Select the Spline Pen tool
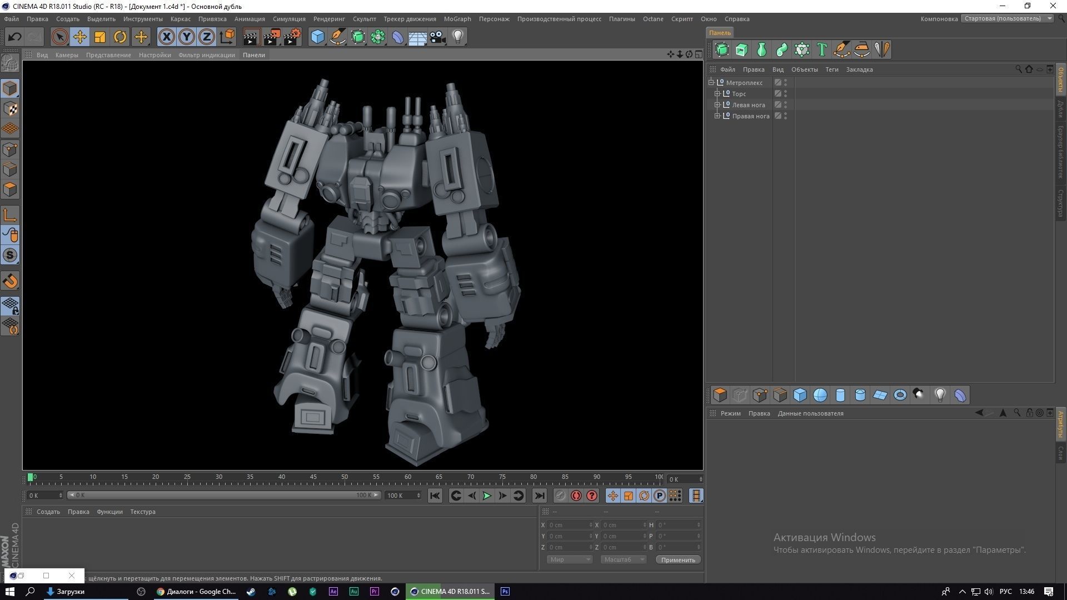 (x=338, y=37)
